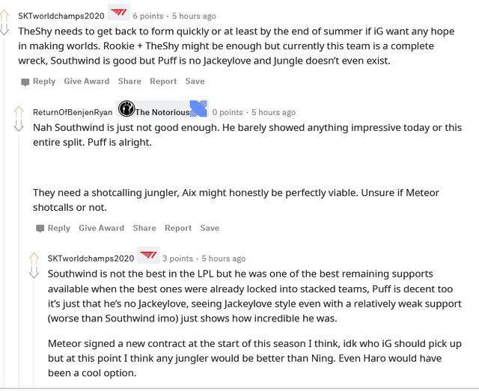Click the T1 flair icon on the top comment

point(118,13)
